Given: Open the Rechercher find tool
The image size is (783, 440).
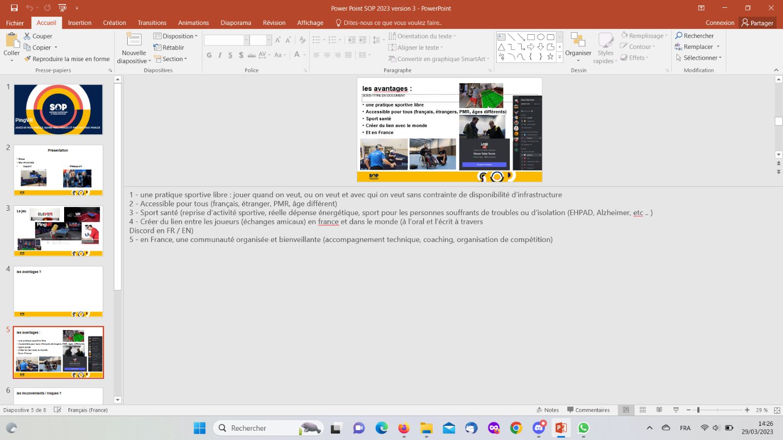Looking at the screenshot, I should [694, 36].
